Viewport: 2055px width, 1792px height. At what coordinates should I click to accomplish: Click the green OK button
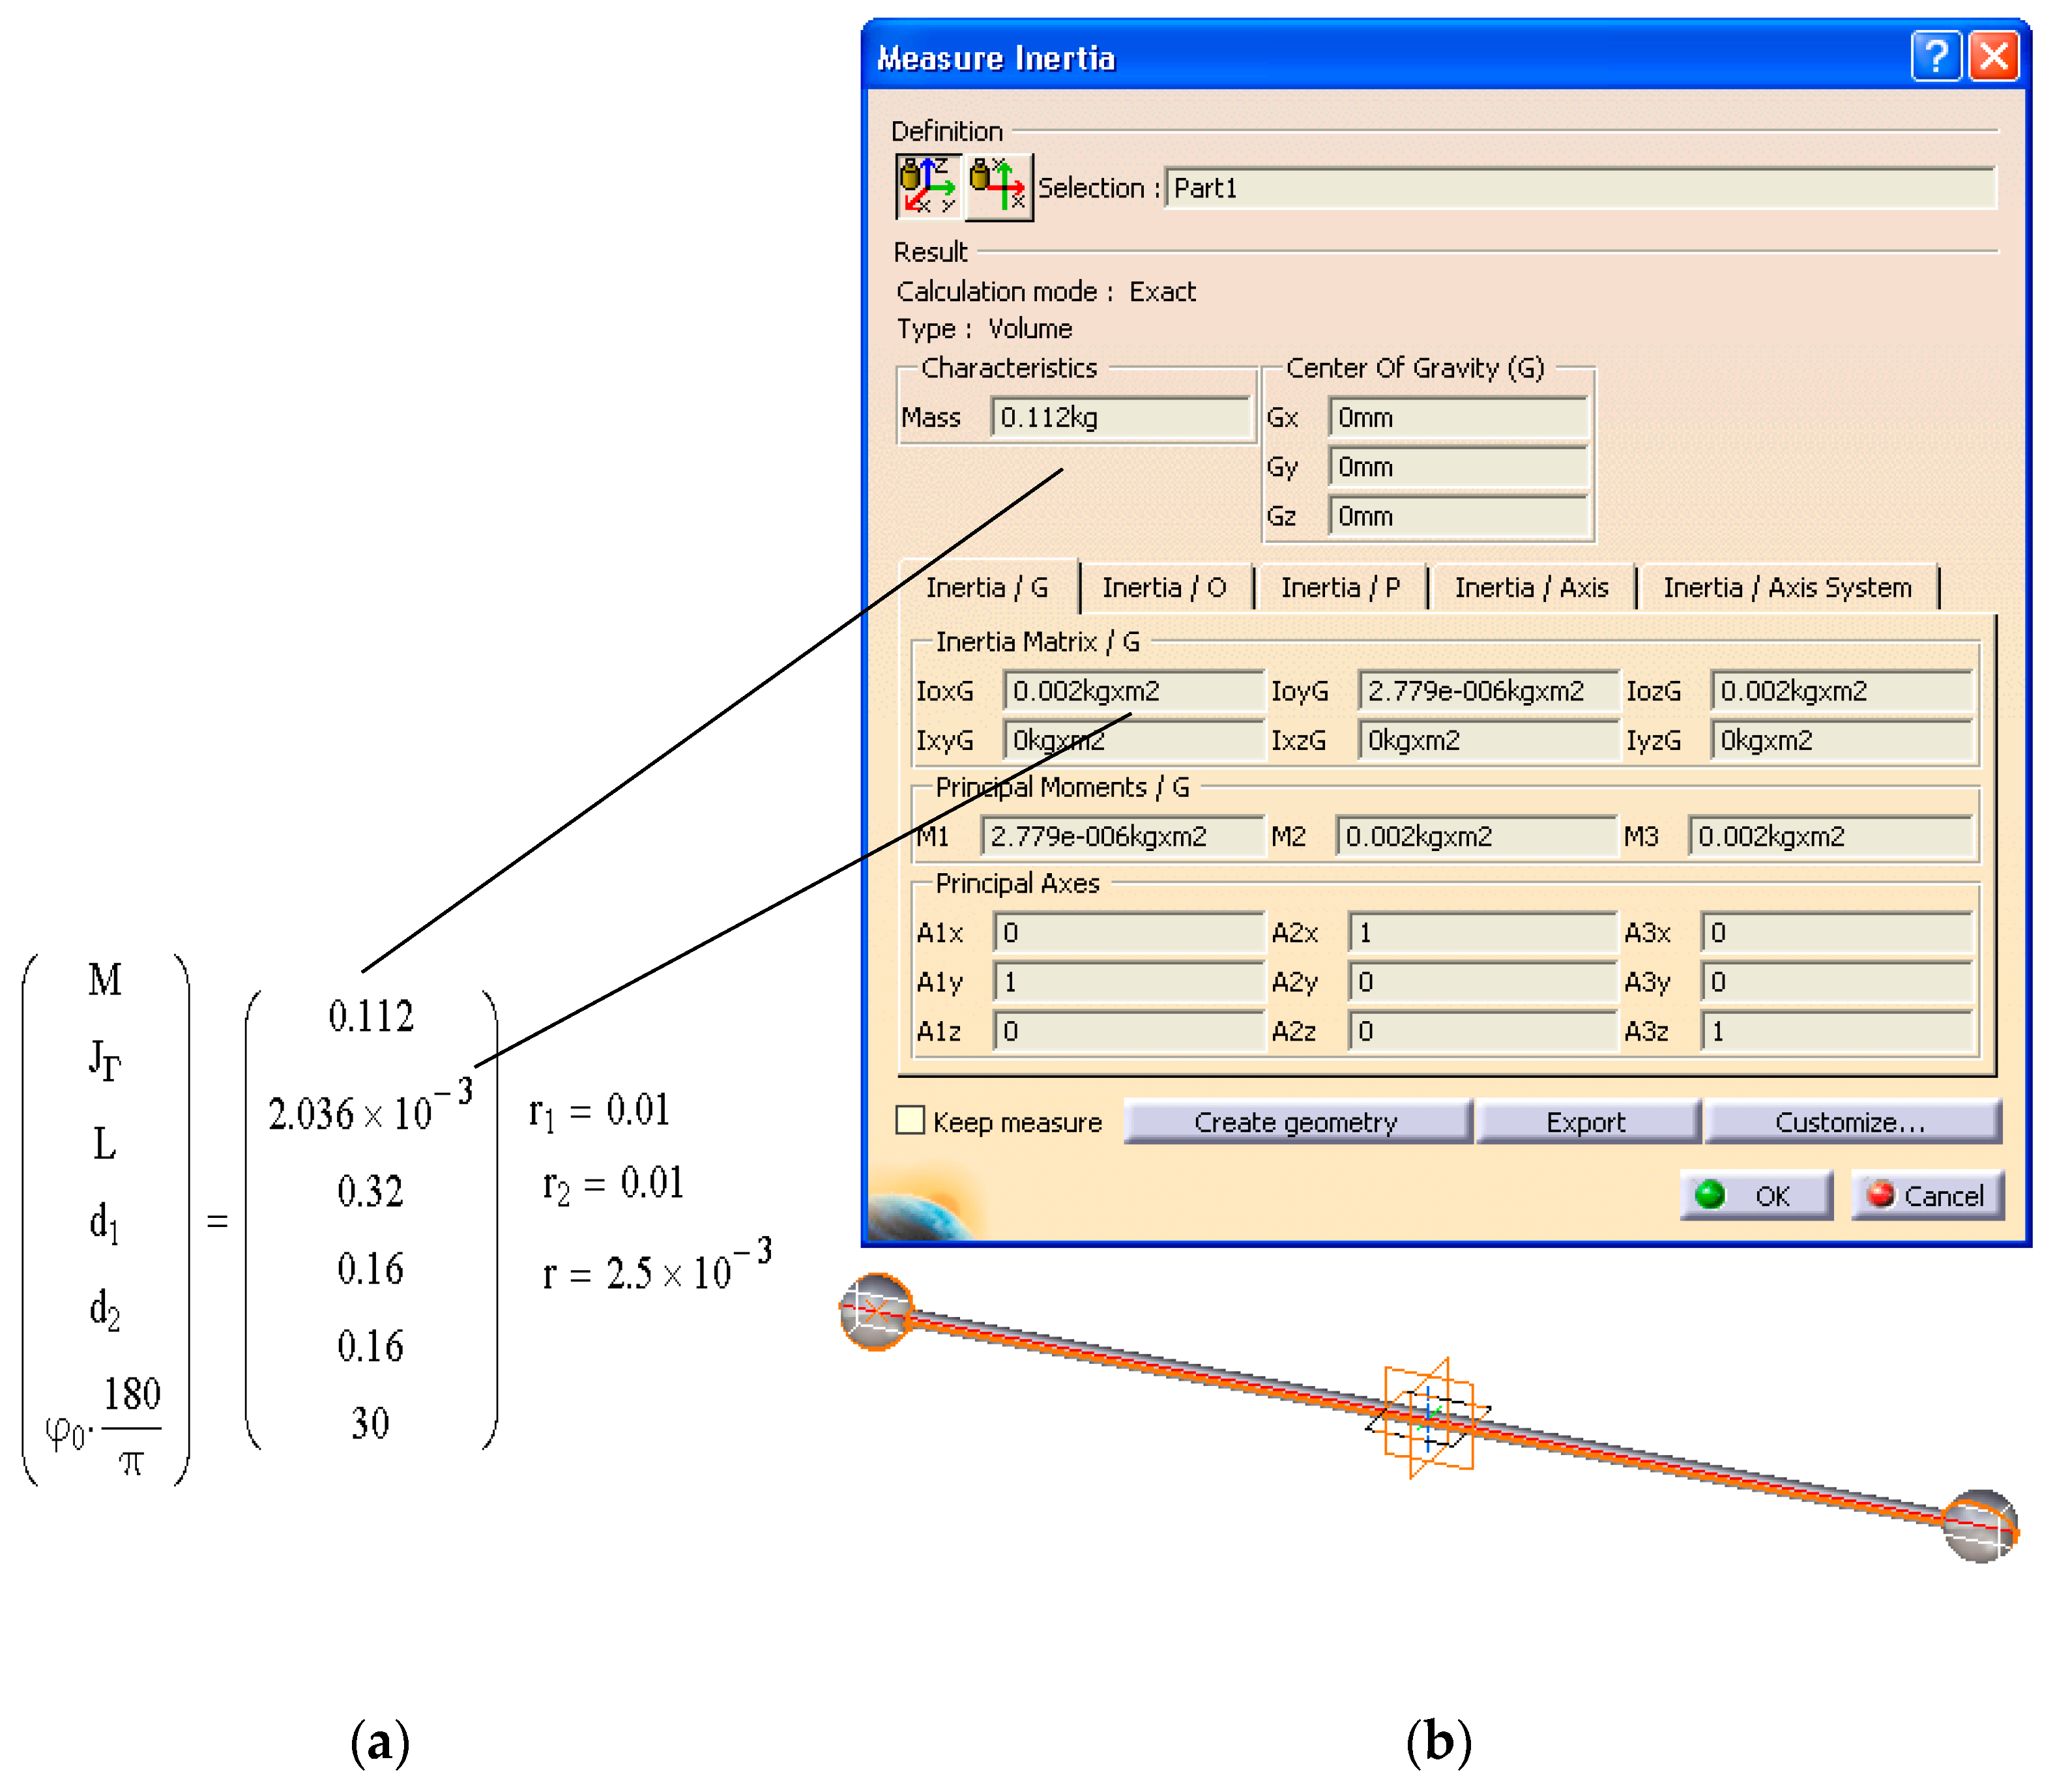tap(1755, 1195)
